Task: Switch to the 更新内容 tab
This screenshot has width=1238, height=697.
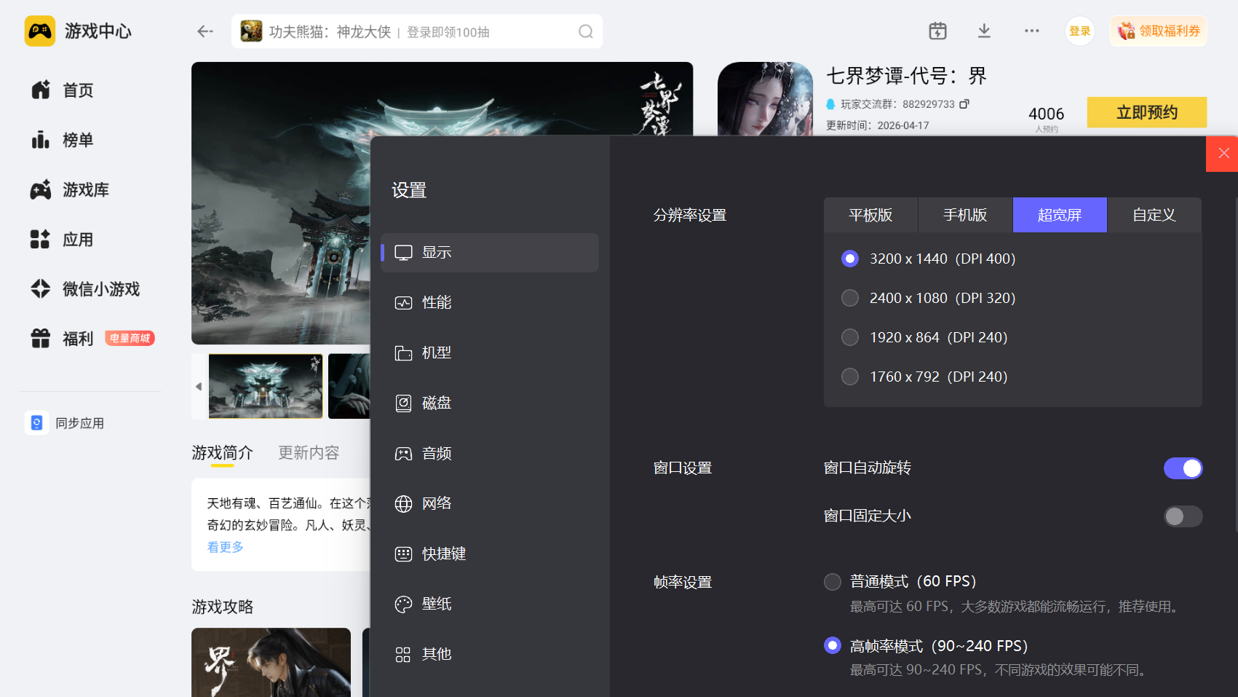Action: (x=309, y=453)
